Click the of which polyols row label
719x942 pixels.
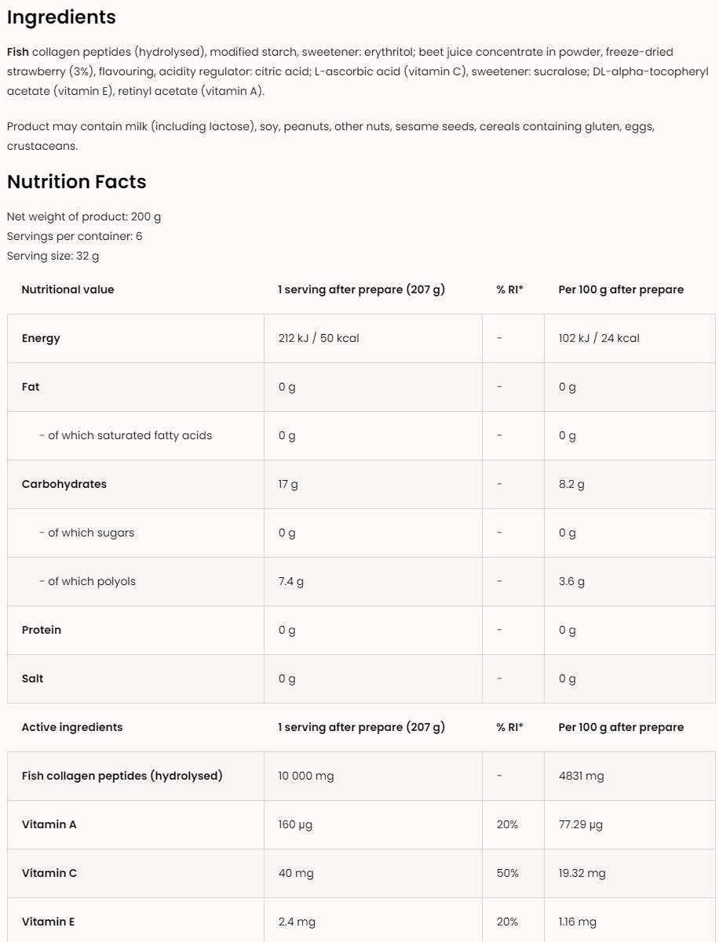[x=91, y=581]
